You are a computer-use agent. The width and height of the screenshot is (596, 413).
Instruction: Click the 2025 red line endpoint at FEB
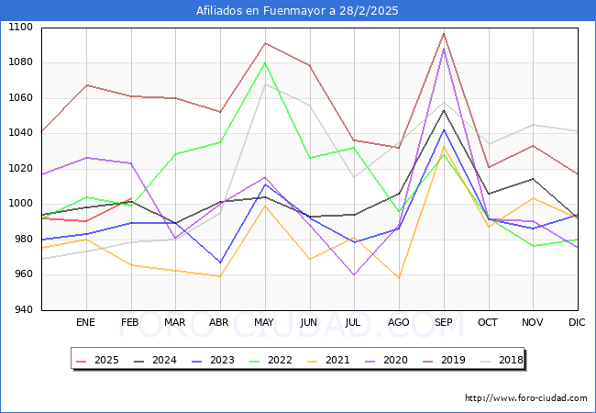(131, 198)
